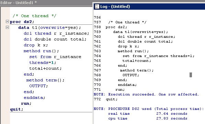Click log line 765 'total+count;'
Viewport: 205px width, 124px height.
tap(137, 61)
